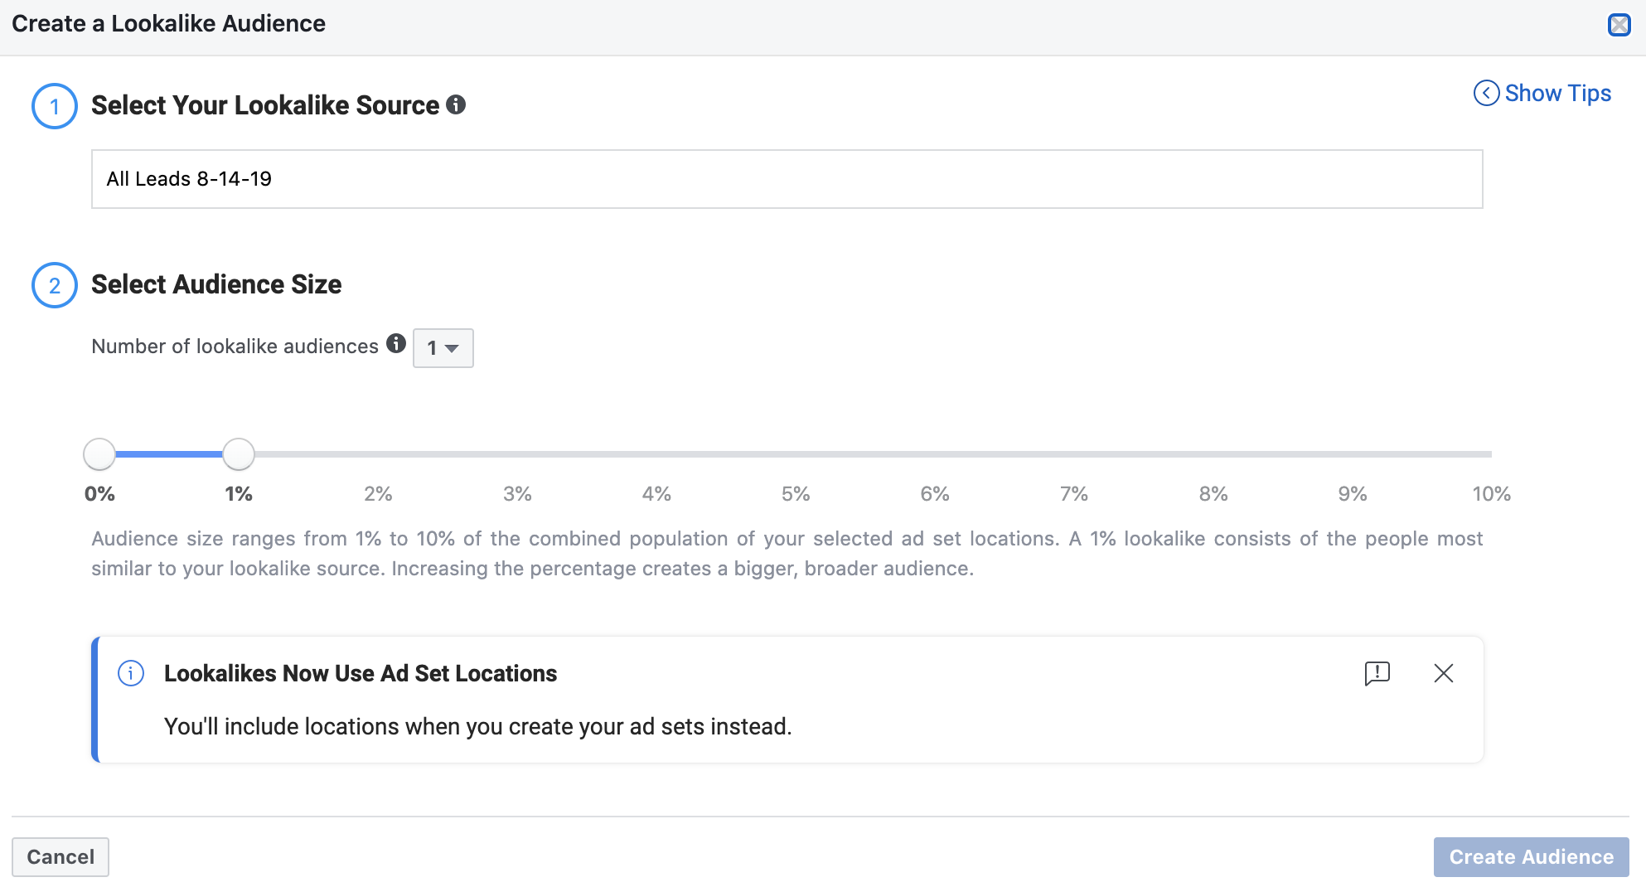The height and width of the screenshot is (887, 1646).
Task: Click the 5% mark label on slider
Action: [796, 494]
